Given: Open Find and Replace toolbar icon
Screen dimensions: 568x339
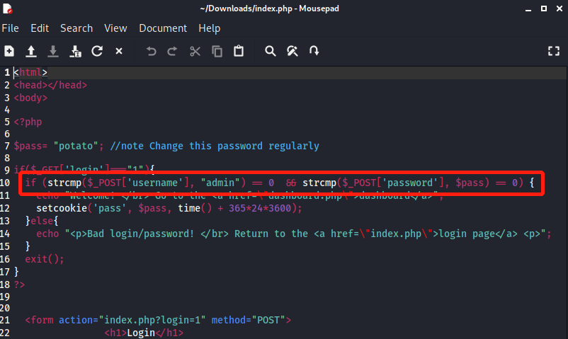Looking at the screenshot, I should [292, 51].
